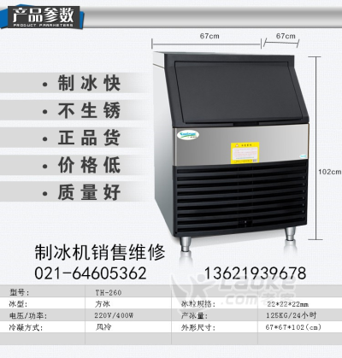Click the 102cm height dimension label
The image size is (342, 358).
coord(329,172)
